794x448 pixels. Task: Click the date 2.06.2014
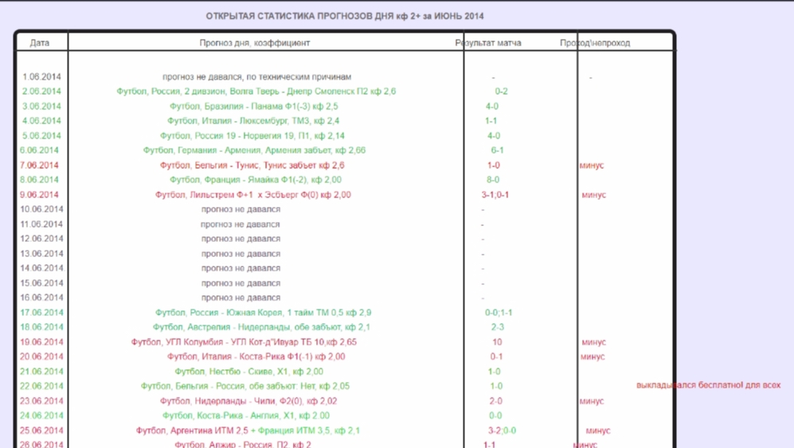click(41, 92)
